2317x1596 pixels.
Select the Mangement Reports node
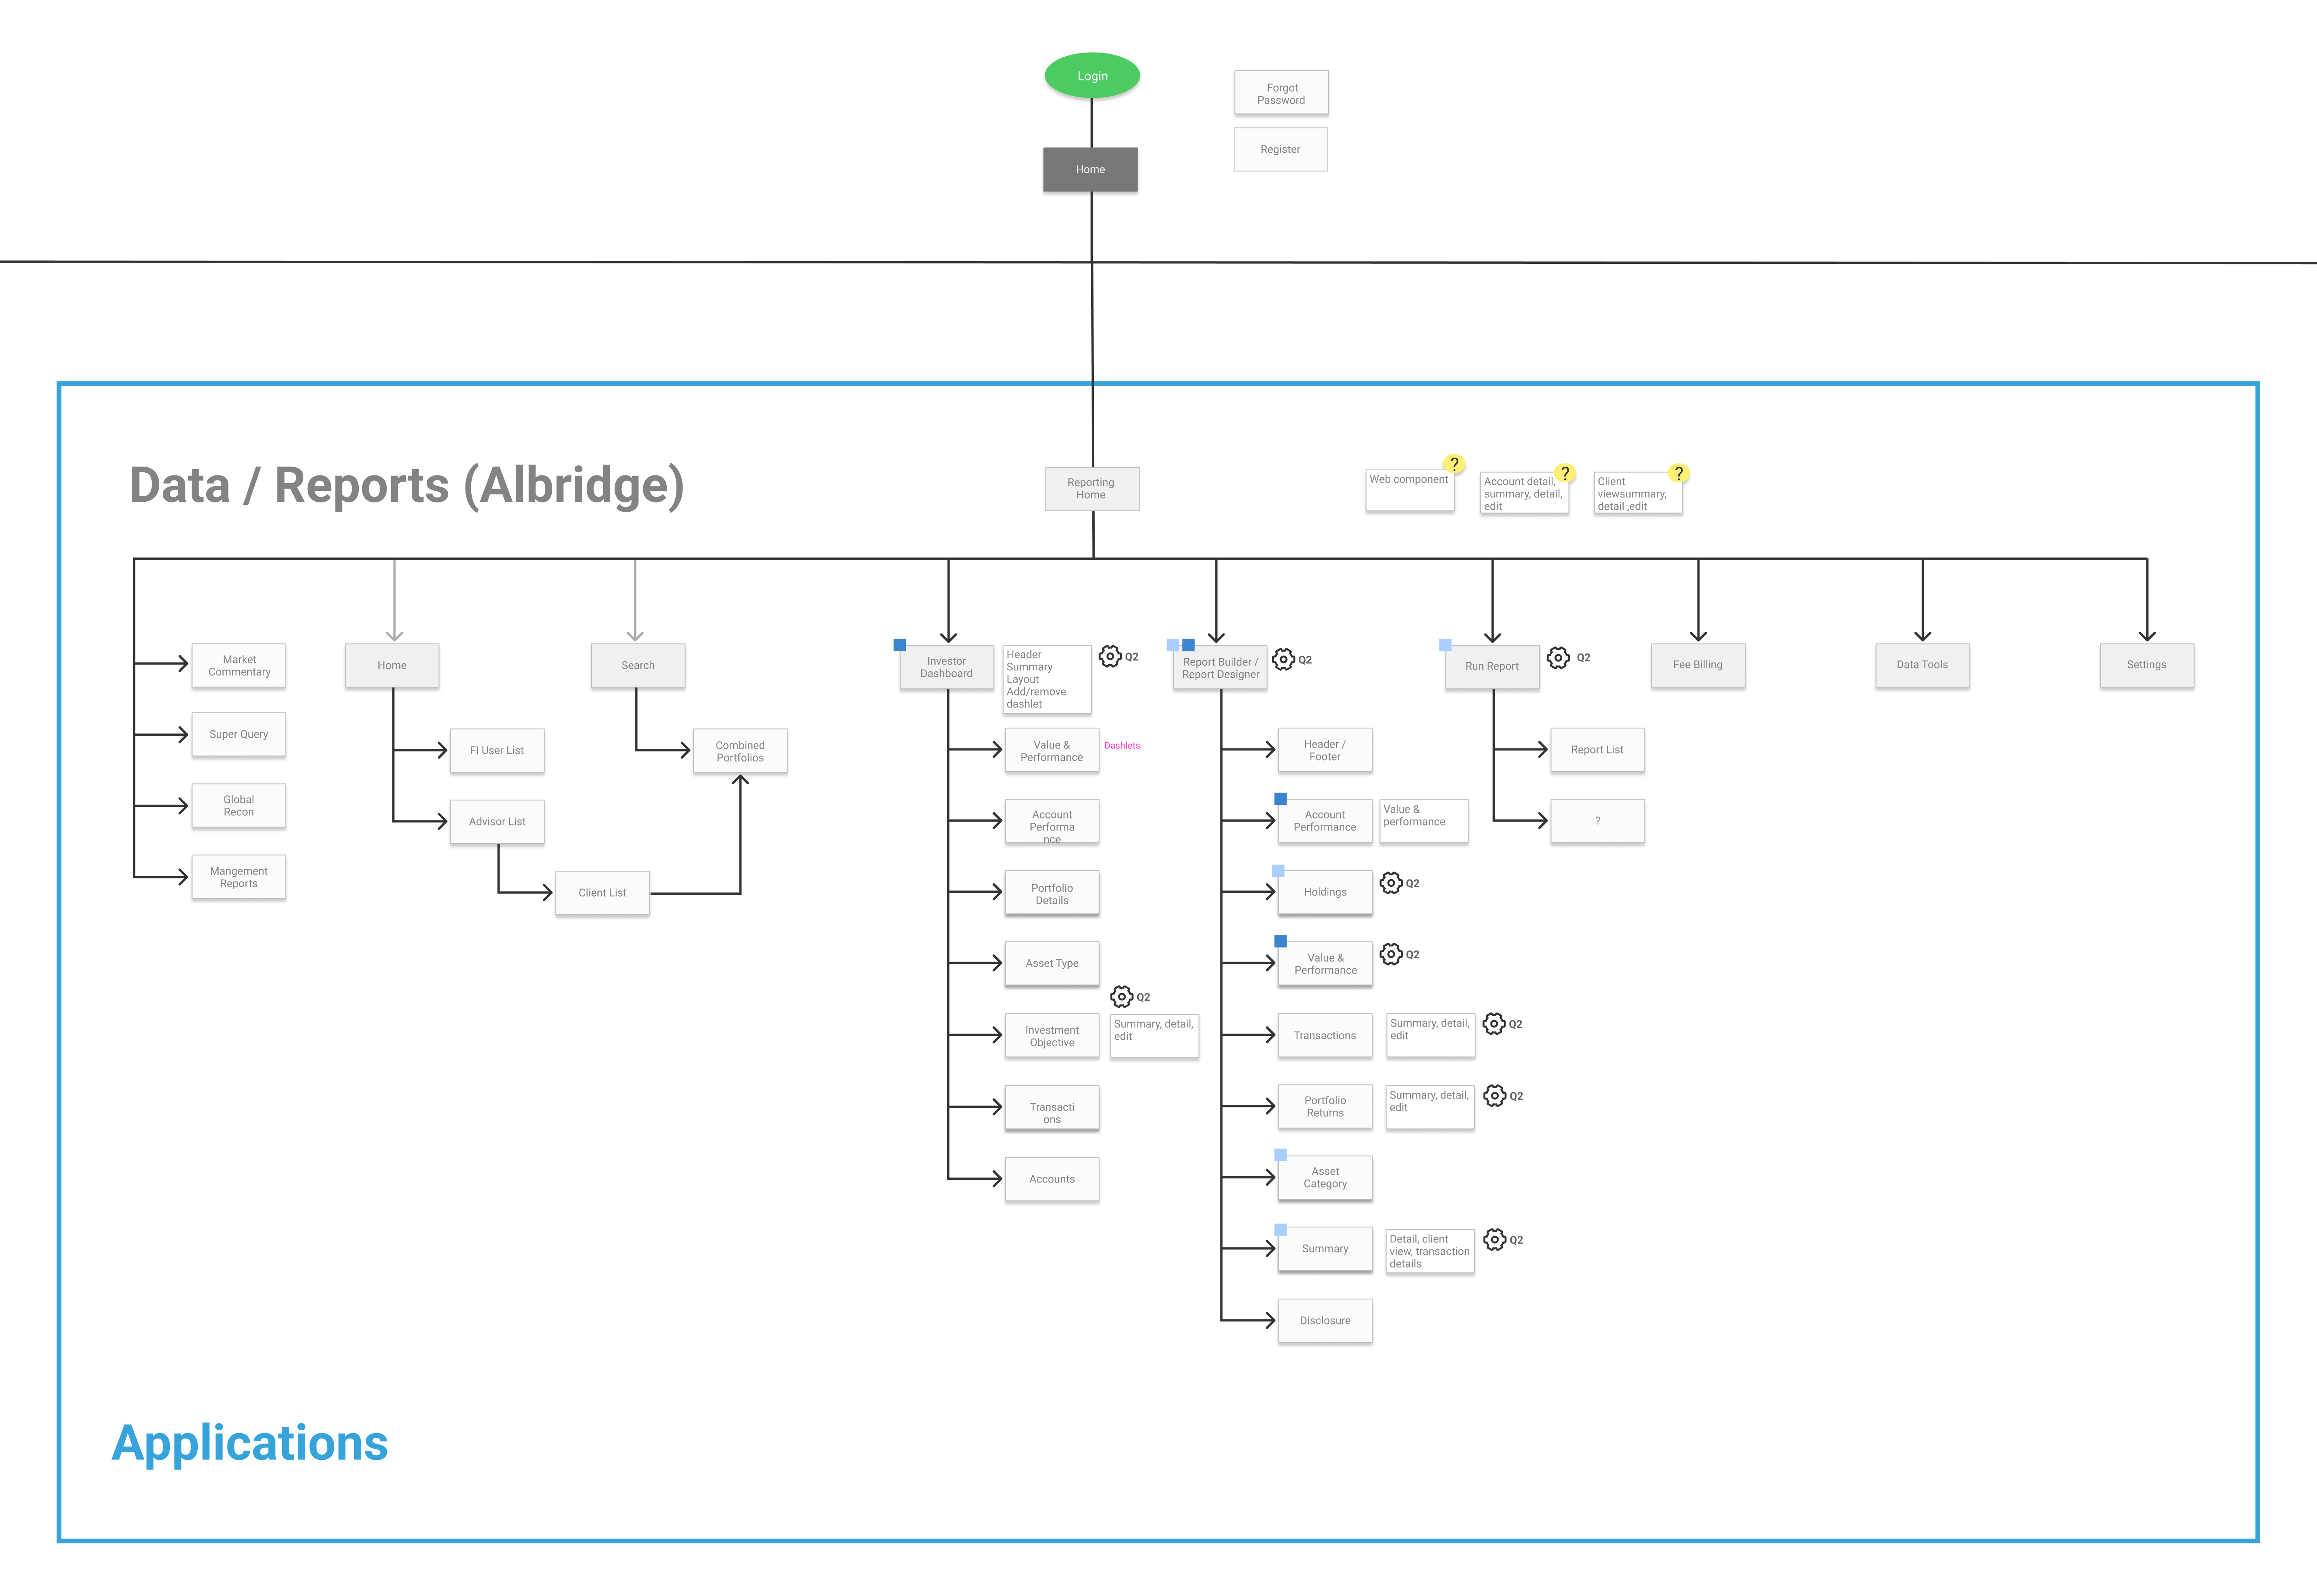coord(239,876)
